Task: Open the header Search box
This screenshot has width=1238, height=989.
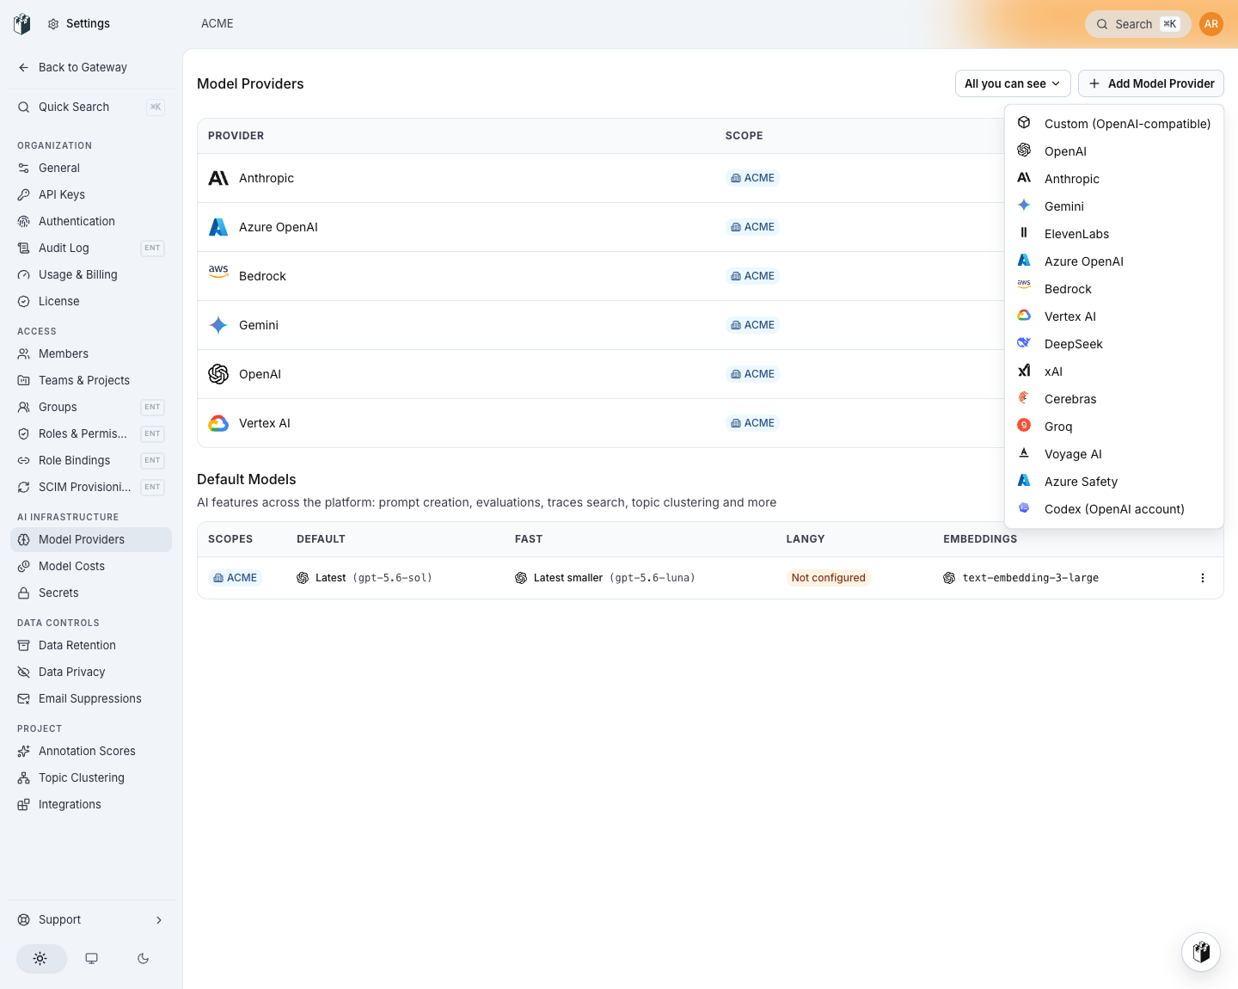Action: [1138, 24]
